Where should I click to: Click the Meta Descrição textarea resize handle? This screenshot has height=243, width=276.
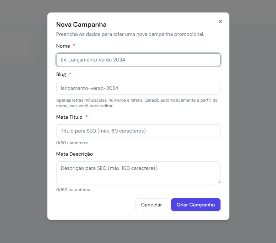click(218, 182)
